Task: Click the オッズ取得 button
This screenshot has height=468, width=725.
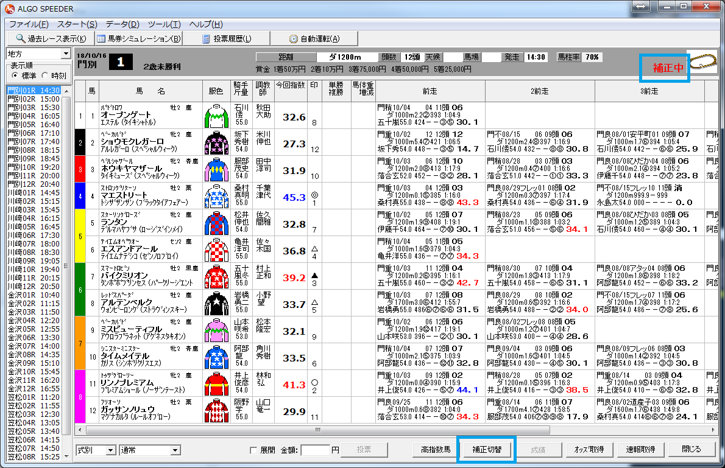Action: pyautogui.click(x=589, y=450)
